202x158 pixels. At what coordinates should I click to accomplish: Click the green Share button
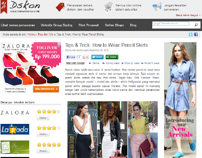pyautogui.click(x=112, y=57)
